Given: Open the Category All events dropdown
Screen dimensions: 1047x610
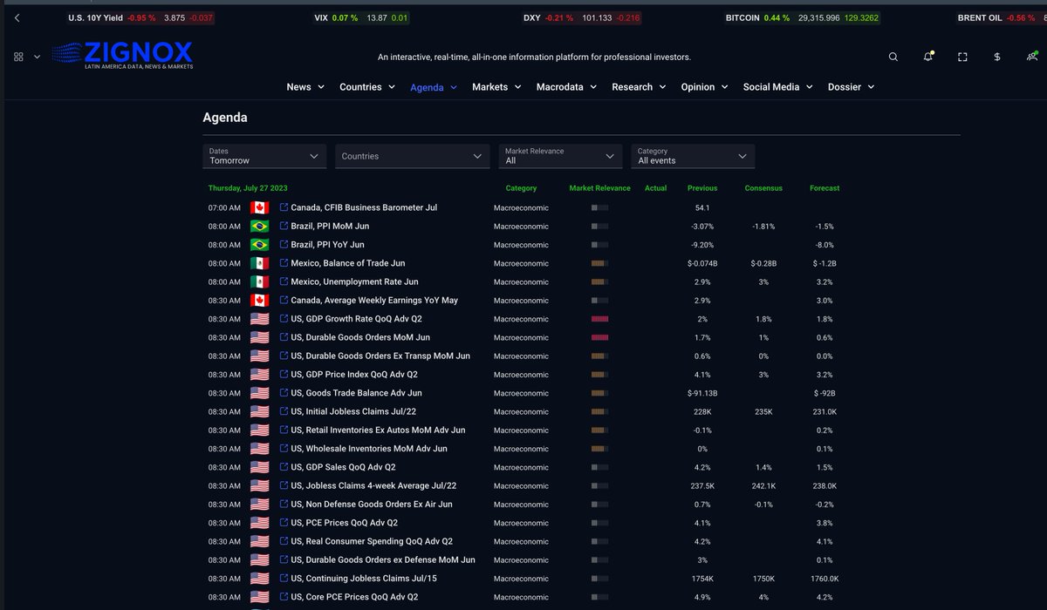Looking at the screenshot, I should click(x=693, y=156).
